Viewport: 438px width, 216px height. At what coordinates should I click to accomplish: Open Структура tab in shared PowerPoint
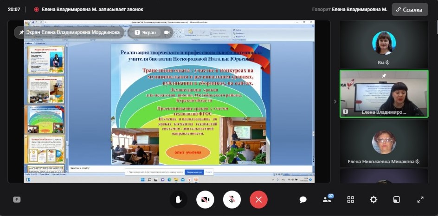pyautogui.click(x=40, y=43)
